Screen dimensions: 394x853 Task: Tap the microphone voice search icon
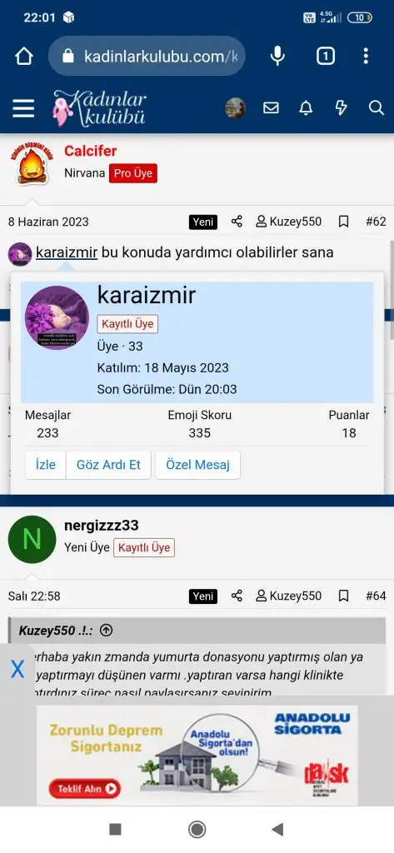pyautogui.click(x=277, y=56)
